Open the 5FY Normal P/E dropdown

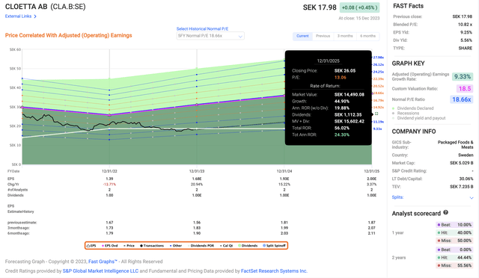coord(210,36)
